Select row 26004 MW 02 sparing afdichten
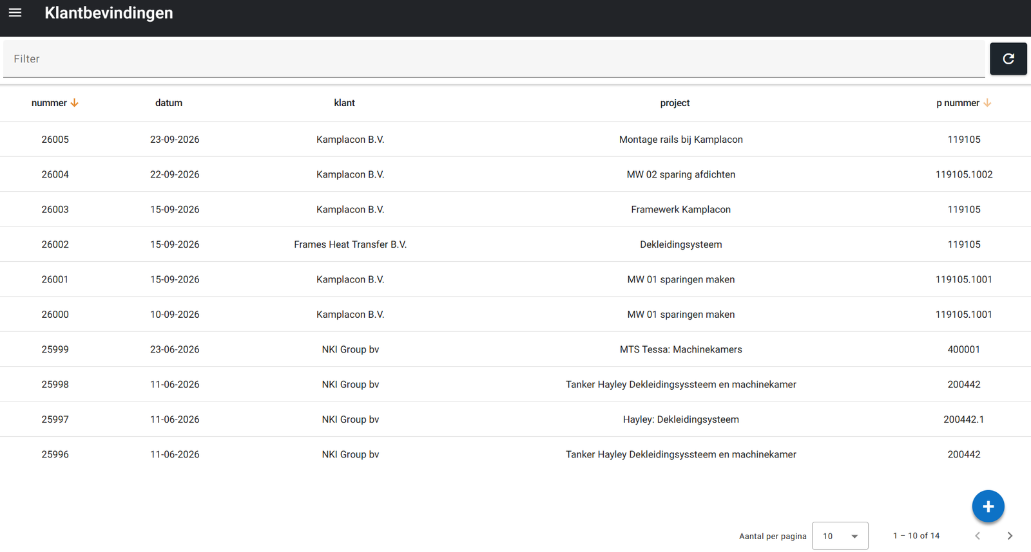 (x=515, y=174)
